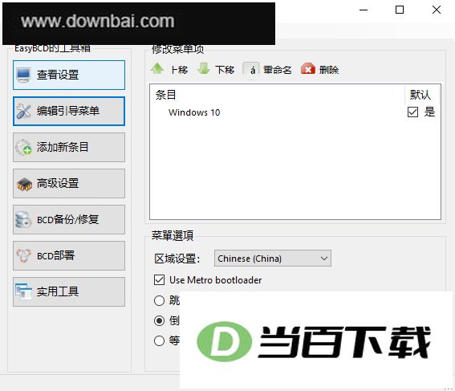This screenshot has height=391, width=455.
Task: Click the 区域设置 dropdown arrow
Action: point(324,259)
